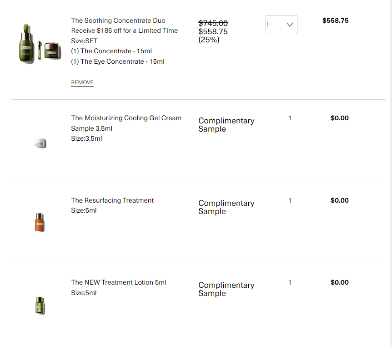This screenshot has height=347, width=392.
Task: Open The NEW Treatment Lotion 5ml title
Action: (x=119, y=282)
